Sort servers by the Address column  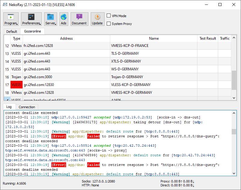(x=66, y=38)
